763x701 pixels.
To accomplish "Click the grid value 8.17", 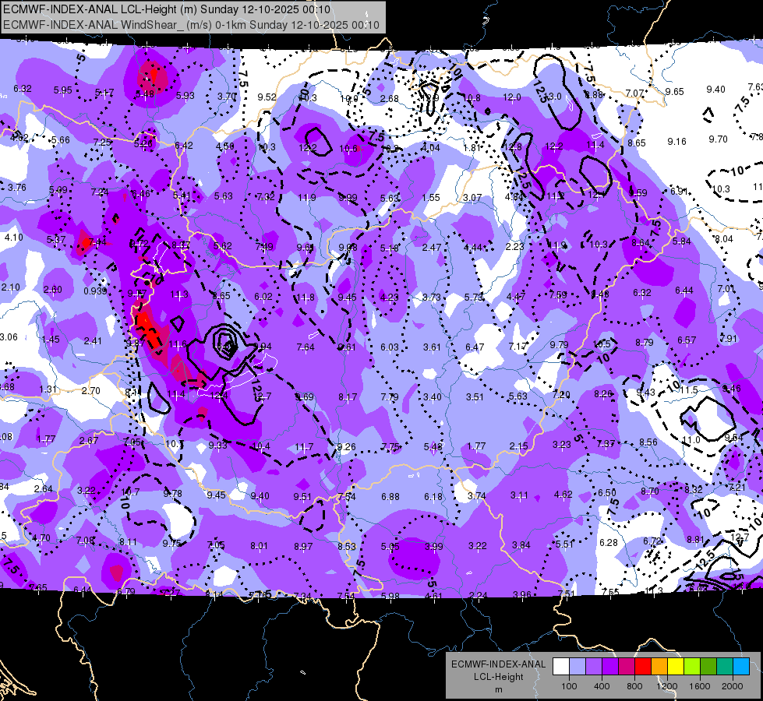I will pos(348,397).
